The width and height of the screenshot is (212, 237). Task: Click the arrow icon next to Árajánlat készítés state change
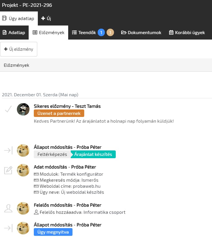coord(8,150)
